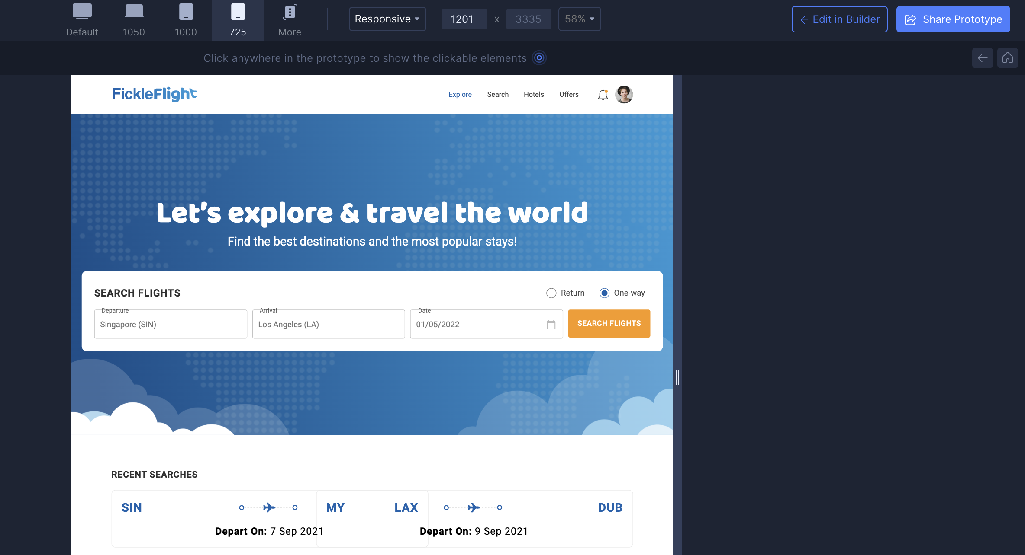Screen dimensions: 1025x555
Task: Select the One-way radio button
Action: (x=604, y=293)
